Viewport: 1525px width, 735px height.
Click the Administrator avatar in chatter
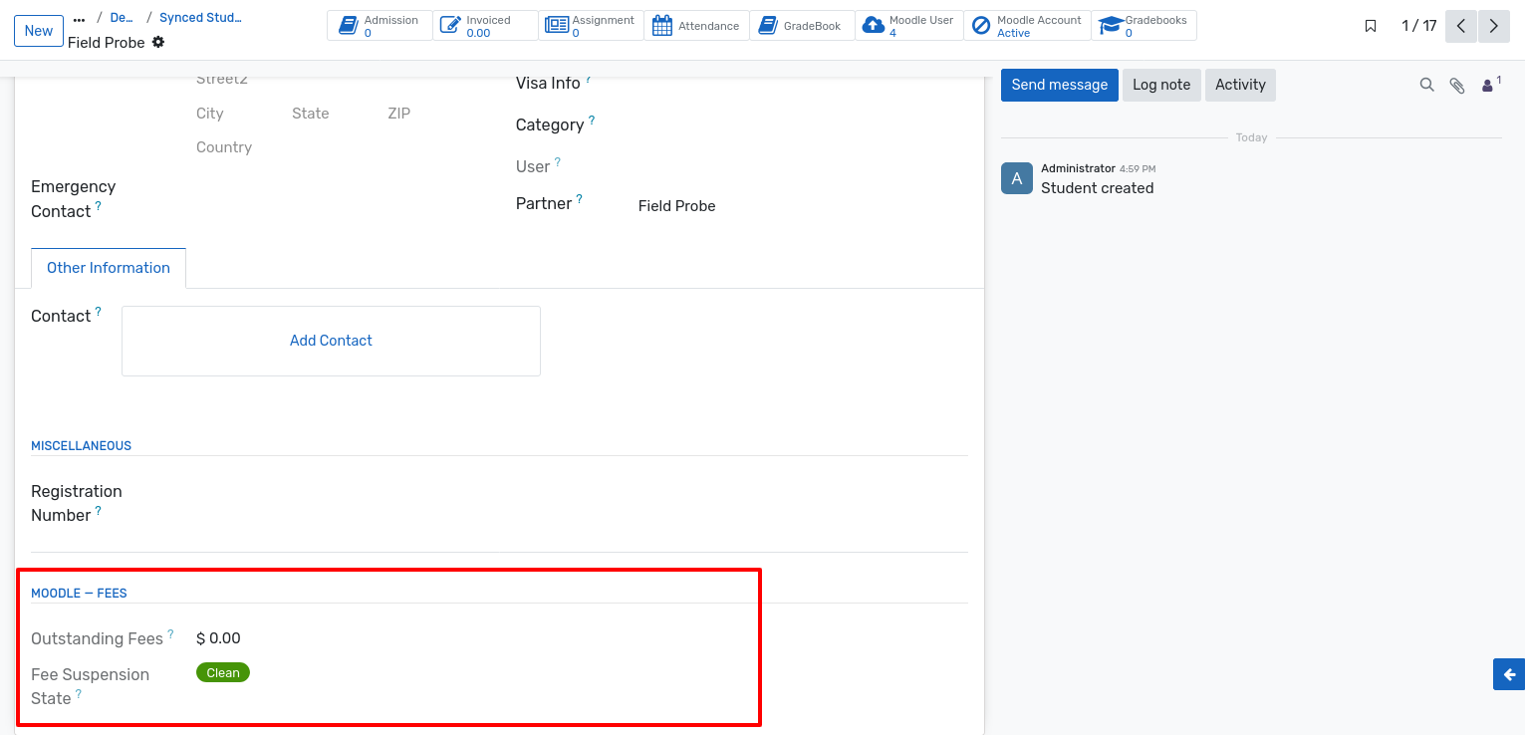[x=1017, y=178]
